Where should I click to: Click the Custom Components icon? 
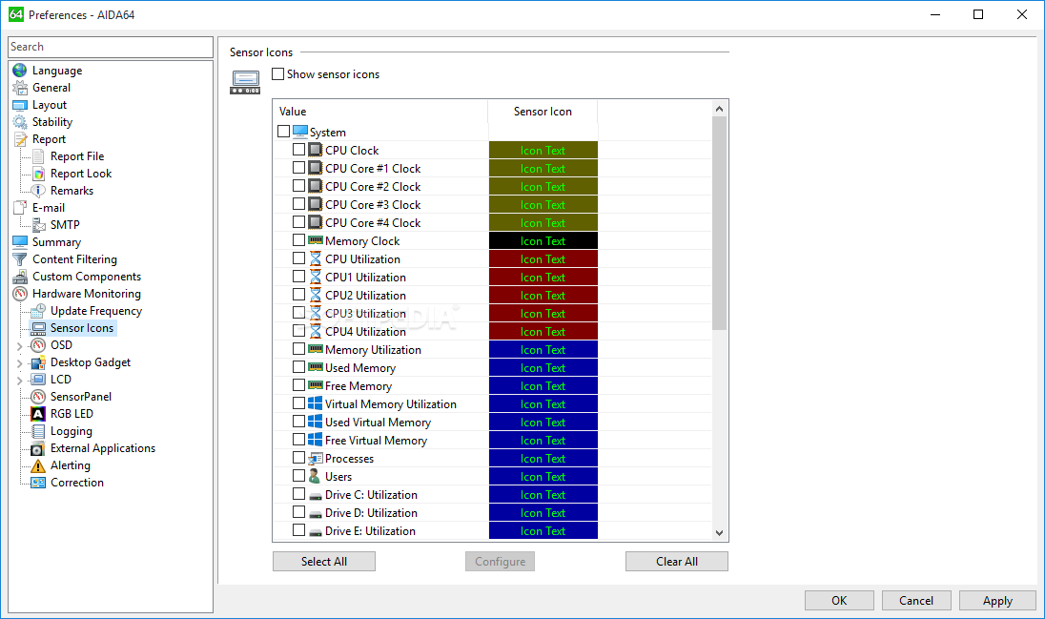coord(20,277)
